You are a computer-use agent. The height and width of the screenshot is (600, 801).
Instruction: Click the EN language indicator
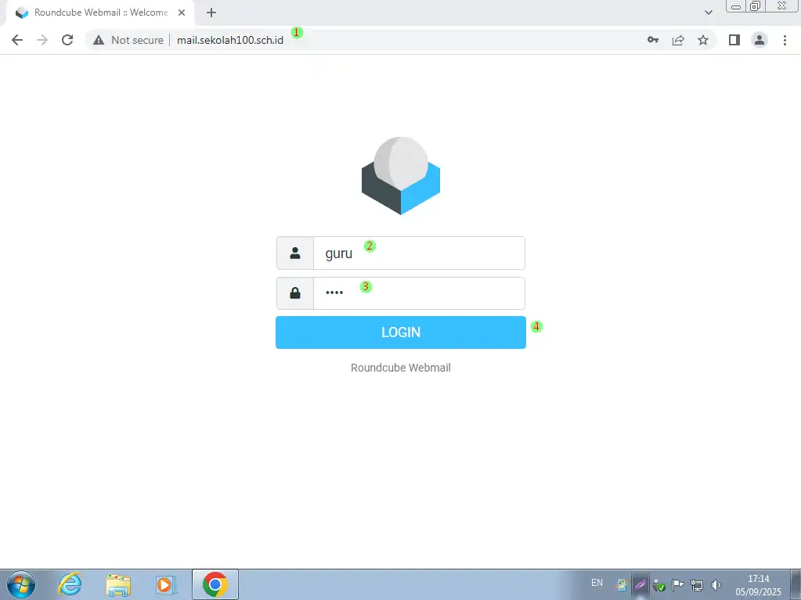[597, 583]
